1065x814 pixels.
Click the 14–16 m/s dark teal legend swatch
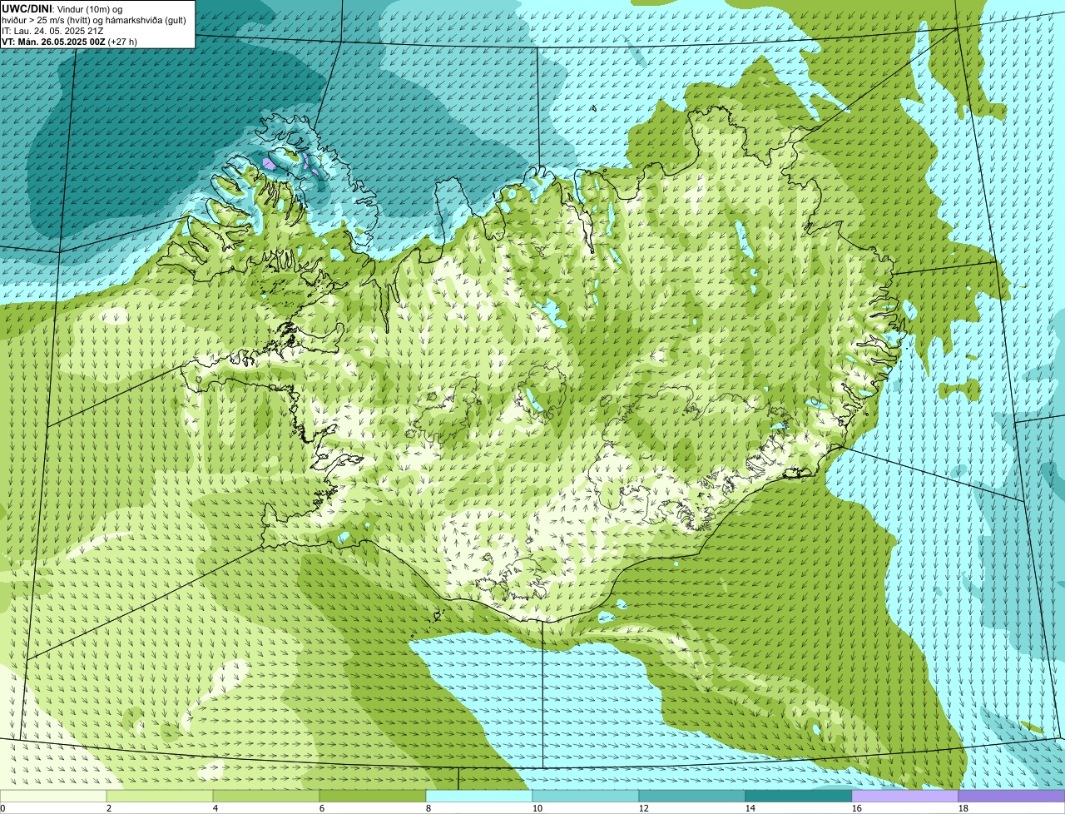coord(799,796)
